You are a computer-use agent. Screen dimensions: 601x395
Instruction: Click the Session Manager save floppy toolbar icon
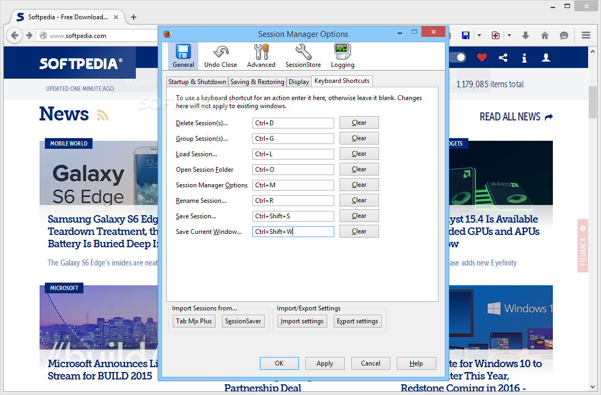coord(466,35)
